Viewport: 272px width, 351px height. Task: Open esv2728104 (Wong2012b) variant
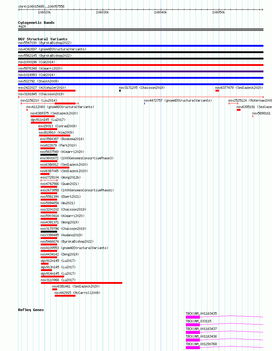pos(61,178)
